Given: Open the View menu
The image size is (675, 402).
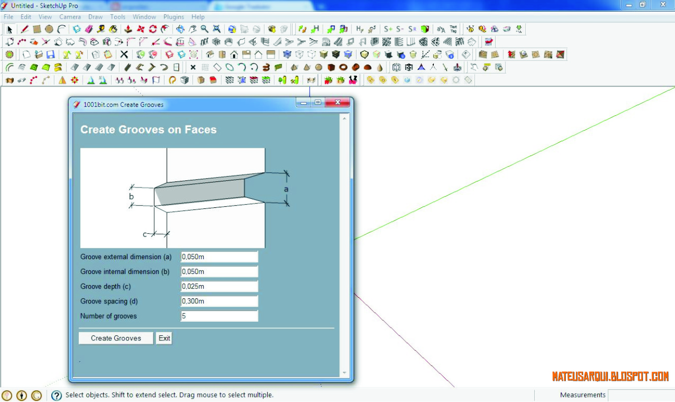Looking at the screenshot, I should point(45,17).
